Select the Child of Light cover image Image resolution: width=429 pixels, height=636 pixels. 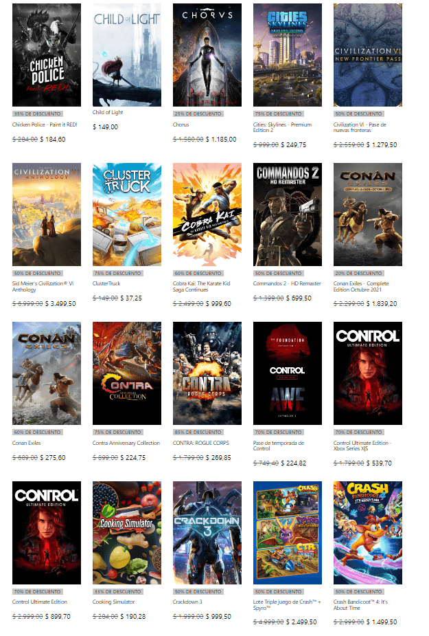[127, 55]
